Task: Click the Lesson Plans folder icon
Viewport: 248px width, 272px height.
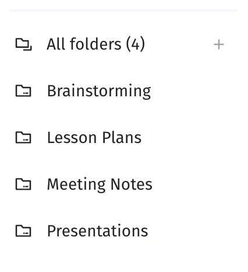Action: click(x=23, y=138)
